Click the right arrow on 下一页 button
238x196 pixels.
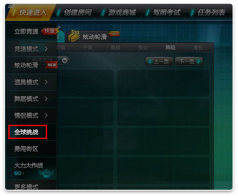(x=198, y=62)
